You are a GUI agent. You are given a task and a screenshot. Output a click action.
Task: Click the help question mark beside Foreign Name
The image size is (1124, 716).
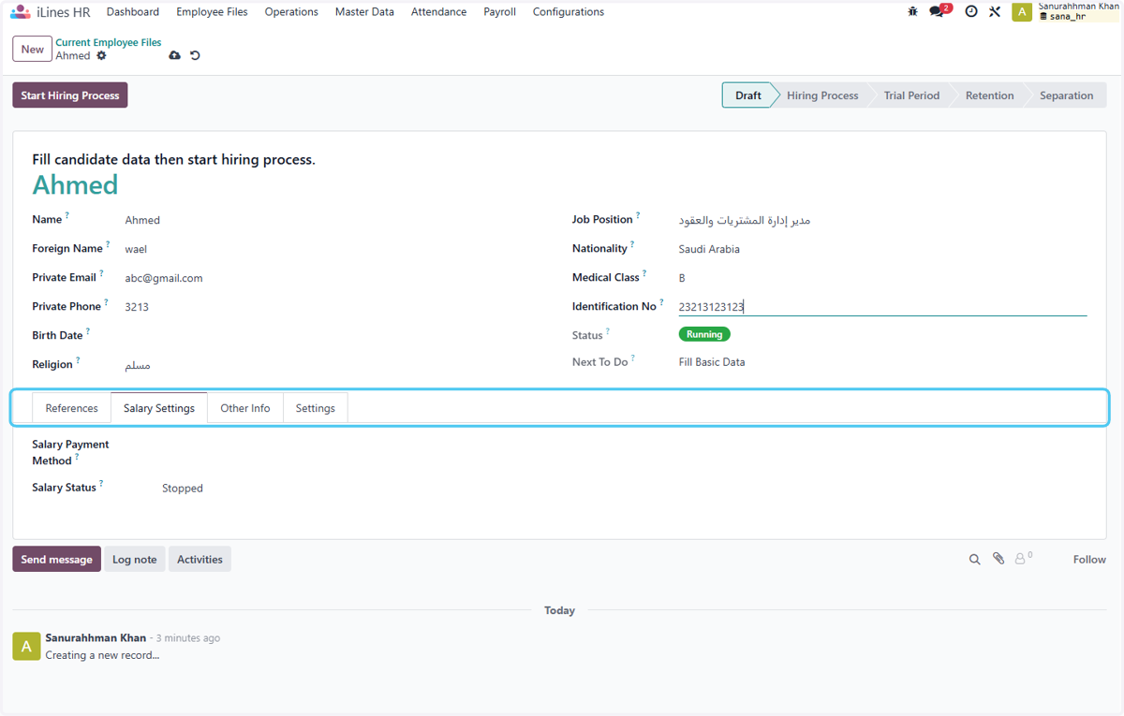pyautogui.click(x=108, y=245)
